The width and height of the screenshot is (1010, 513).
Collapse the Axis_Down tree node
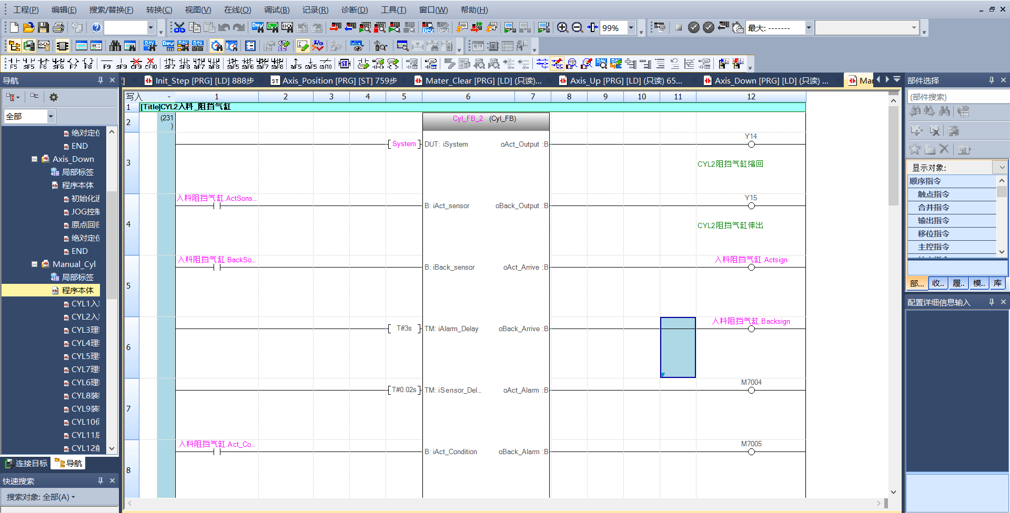point(34,159)
